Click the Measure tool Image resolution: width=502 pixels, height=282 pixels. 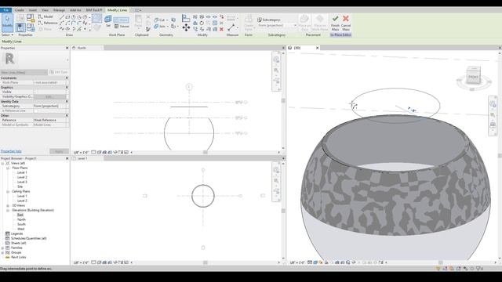(x=231, y=28)
